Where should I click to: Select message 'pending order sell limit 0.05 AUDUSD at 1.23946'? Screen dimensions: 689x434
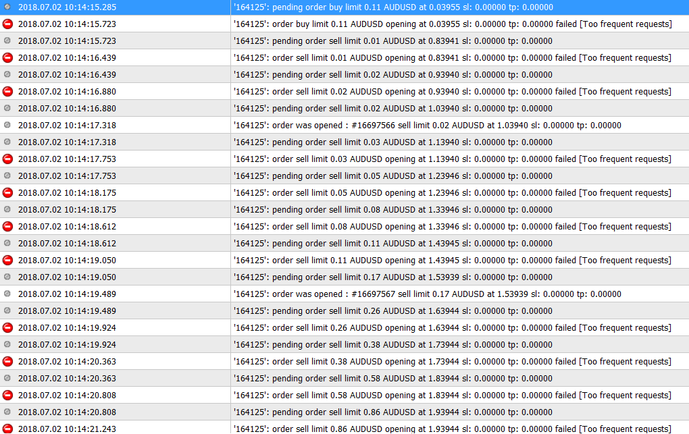[x=393, y=176]
